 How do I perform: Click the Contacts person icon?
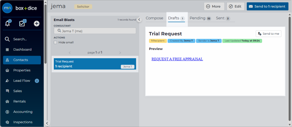click(7, 60)
